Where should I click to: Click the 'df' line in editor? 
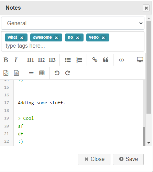coord(21,134)
